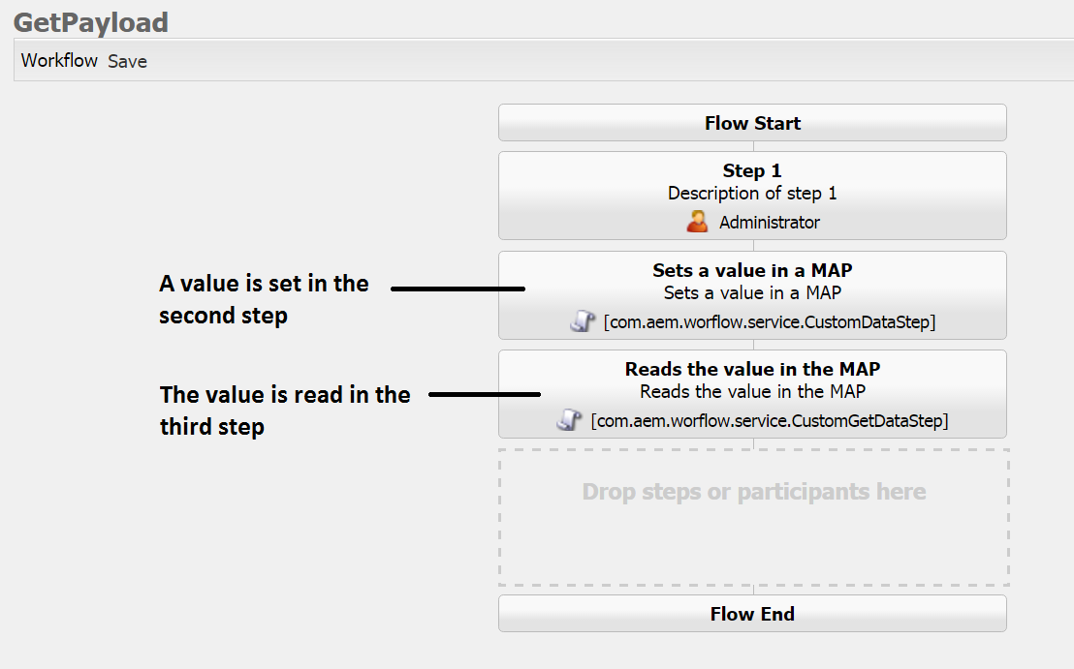Click the script icon beside CustomDataStep
Image resolution: width=1074 pixels, height=669 pixels.
pyautogui.click(x=582, y=321)
